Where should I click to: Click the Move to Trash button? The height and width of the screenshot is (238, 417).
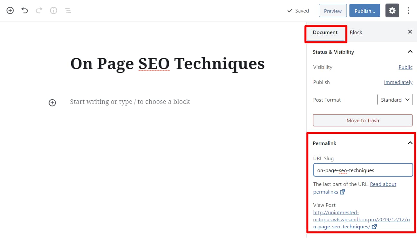pyautogui.click(x=363, y=120)
